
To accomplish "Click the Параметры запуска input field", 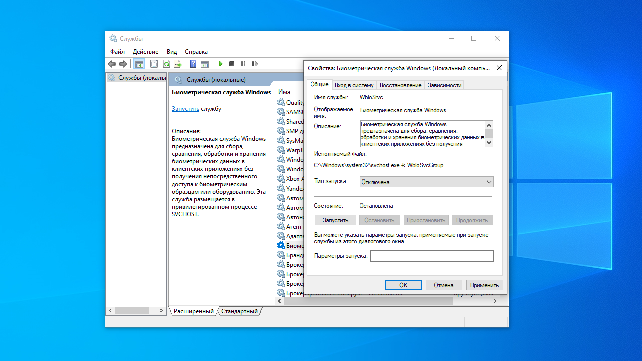I will click(x=431, y=256).
